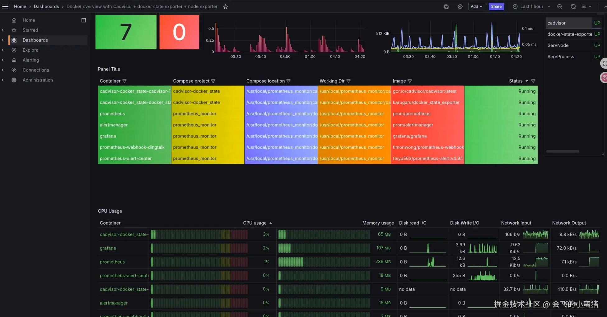
Task: Select the cadvisor target row
Action: 573,23
